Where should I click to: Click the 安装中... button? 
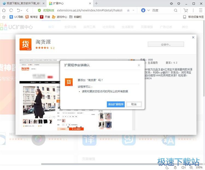click(x=166, y=44)
